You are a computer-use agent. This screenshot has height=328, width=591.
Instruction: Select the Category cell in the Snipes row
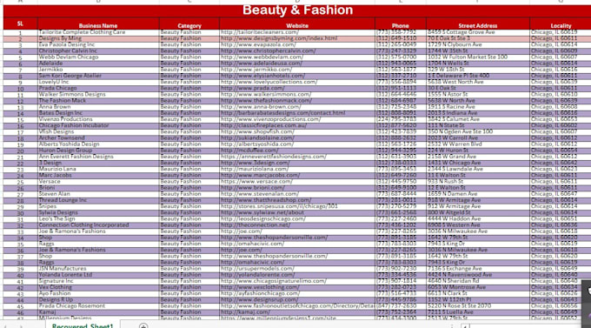(189, 207)
